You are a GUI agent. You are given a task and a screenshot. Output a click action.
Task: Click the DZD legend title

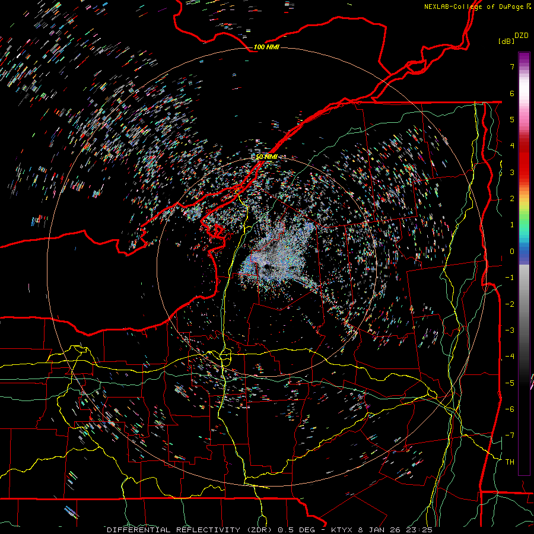(522, 36)
